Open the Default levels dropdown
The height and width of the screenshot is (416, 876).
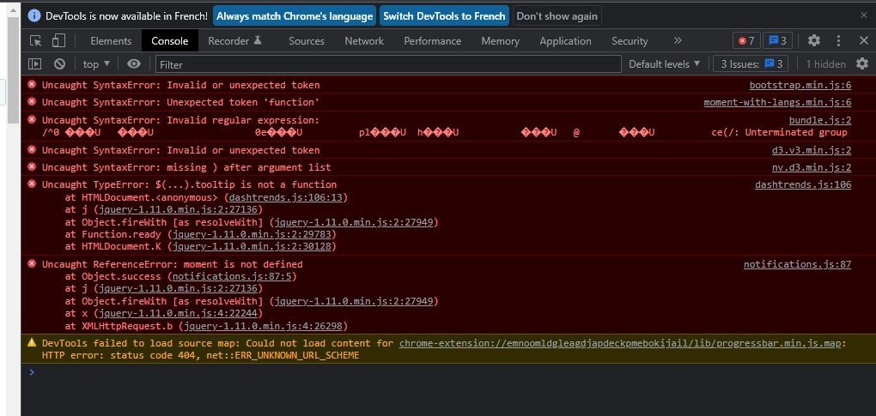click(x=664, y=64)
